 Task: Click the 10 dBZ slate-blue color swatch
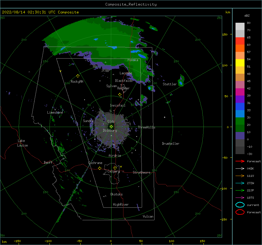click(x=240, y=136)
